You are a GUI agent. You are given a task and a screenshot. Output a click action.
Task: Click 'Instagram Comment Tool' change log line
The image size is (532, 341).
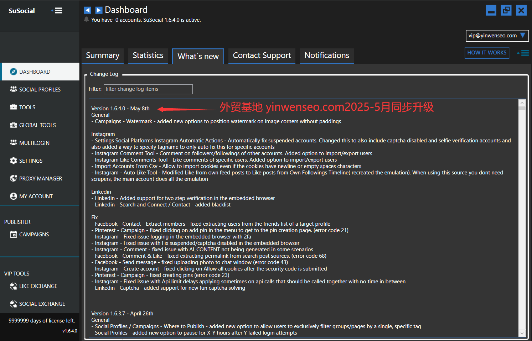(232, 153)
